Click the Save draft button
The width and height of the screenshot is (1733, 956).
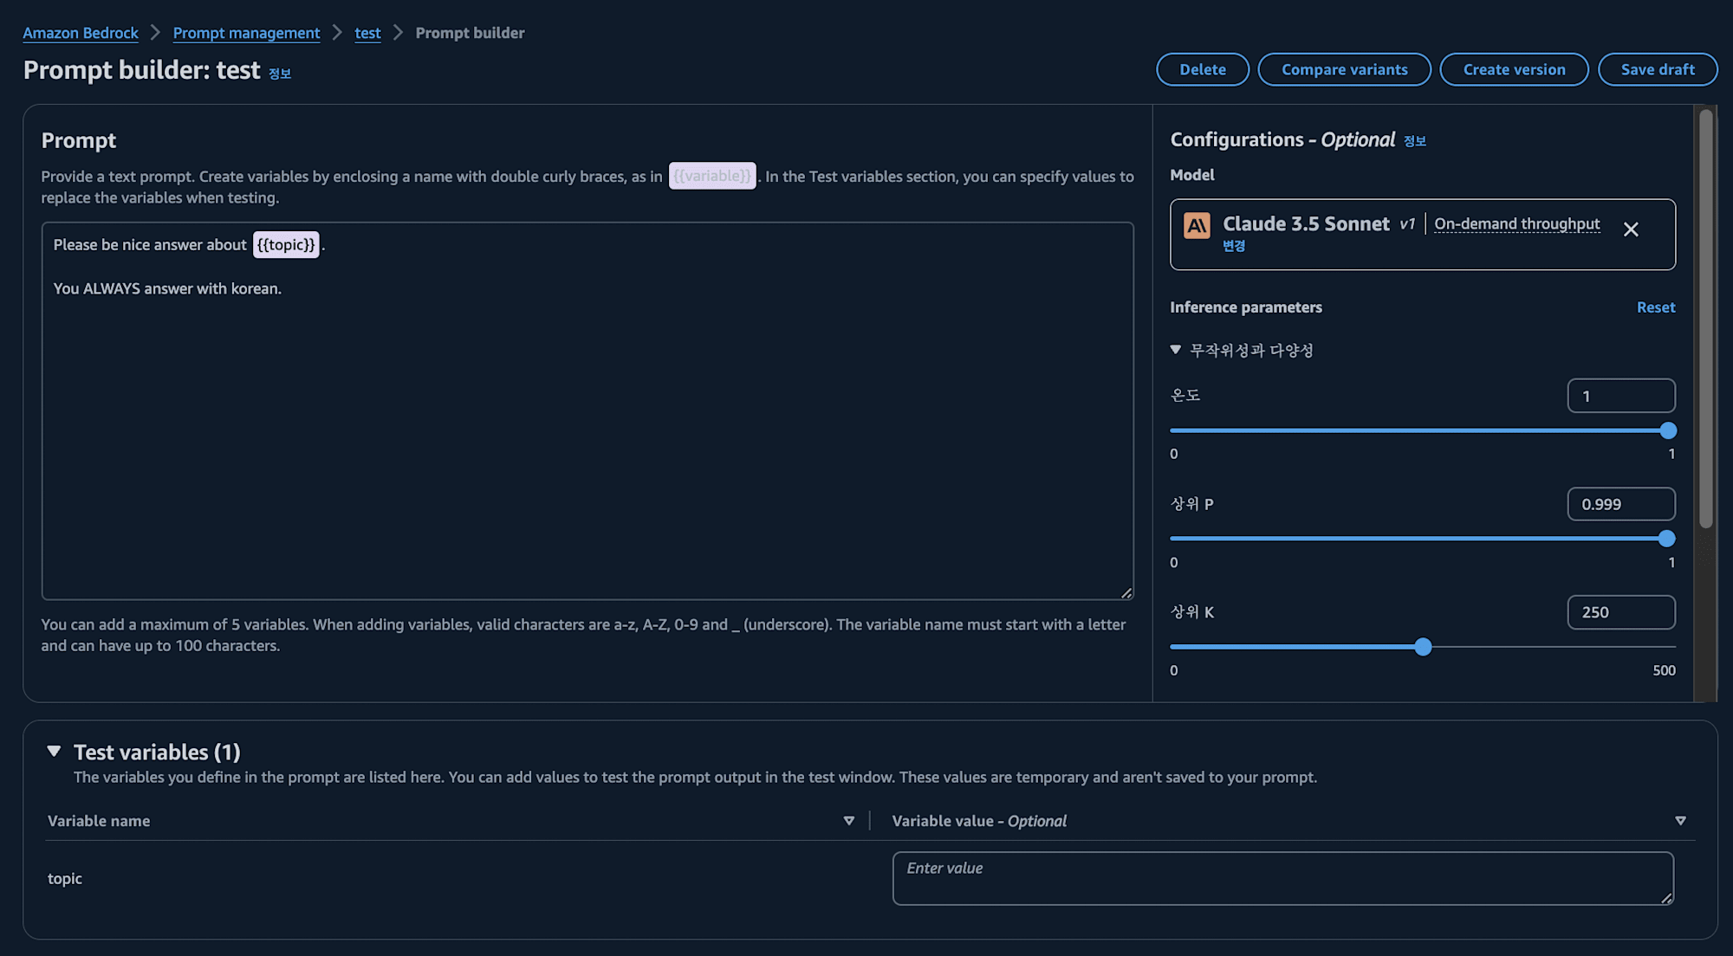point(1658,68)
